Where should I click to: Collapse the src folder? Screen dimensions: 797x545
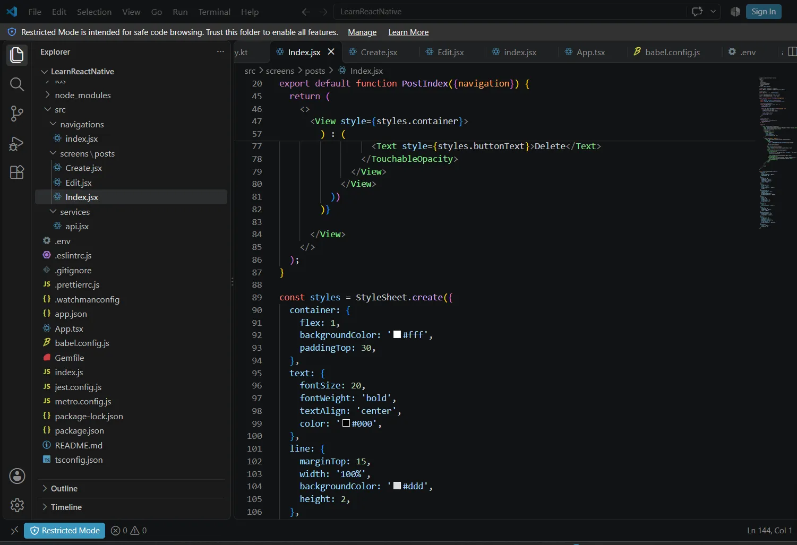pos(48,109)
